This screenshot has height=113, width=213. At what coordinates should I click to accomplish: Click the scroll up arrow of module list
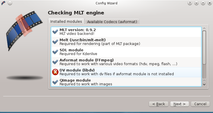point(204,29)
